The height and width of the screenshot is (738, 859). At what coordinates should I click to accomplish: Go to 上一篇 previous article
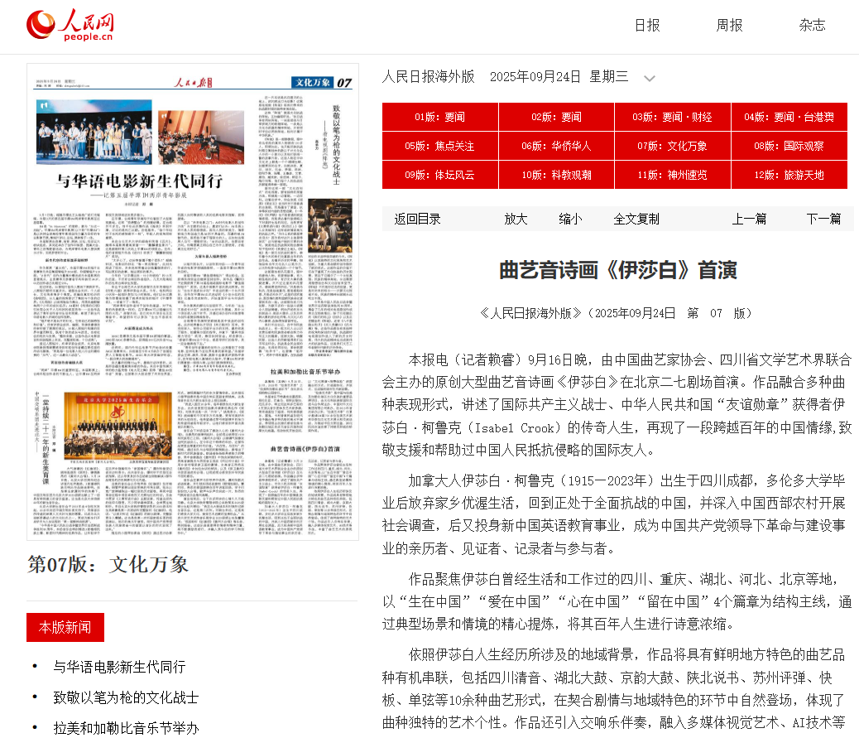coord(749,219)
